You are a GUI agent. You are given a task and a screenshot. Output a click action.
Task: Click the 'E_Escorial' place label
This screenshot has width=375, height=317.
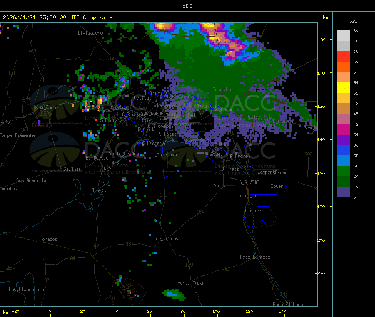[155, 143]
